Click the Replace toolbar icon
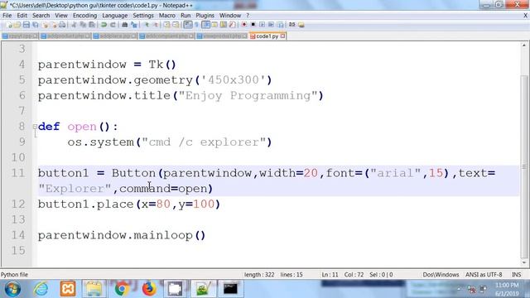This screenshot has height=298, width=530. click(x=134, y=25)
